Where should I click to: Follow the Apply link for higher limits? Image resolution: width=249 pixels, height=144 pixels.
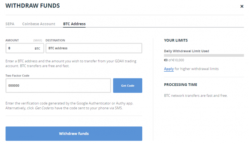(169, 69)
